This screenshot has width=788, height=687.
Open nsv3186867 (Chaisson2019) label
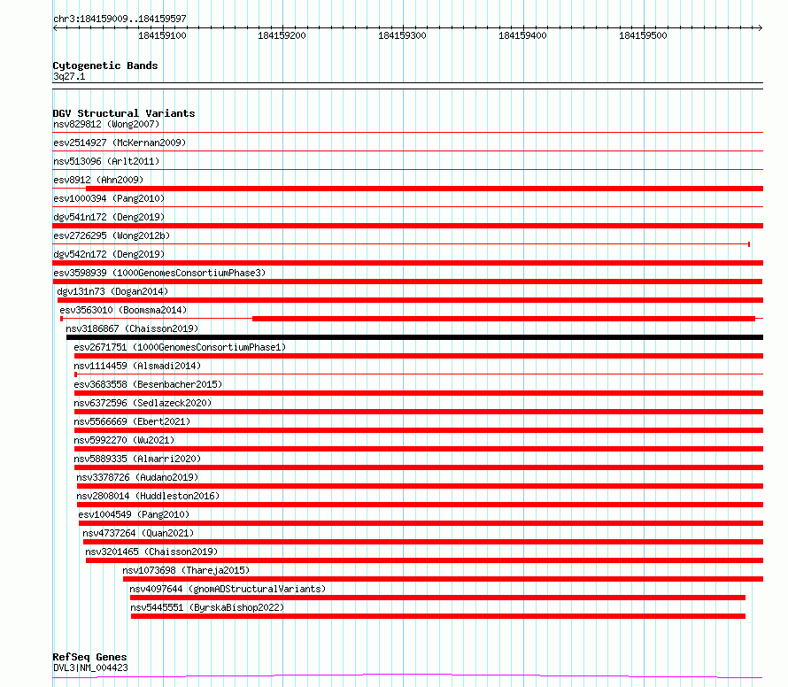(x=132, y=328)
